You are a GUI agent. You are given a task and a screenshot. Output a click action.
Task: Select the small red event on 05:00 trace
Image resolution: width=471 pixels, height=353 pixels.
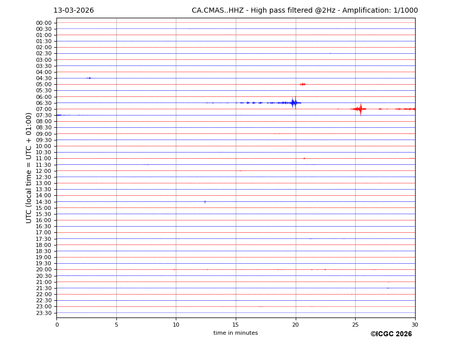coord(302,84)
